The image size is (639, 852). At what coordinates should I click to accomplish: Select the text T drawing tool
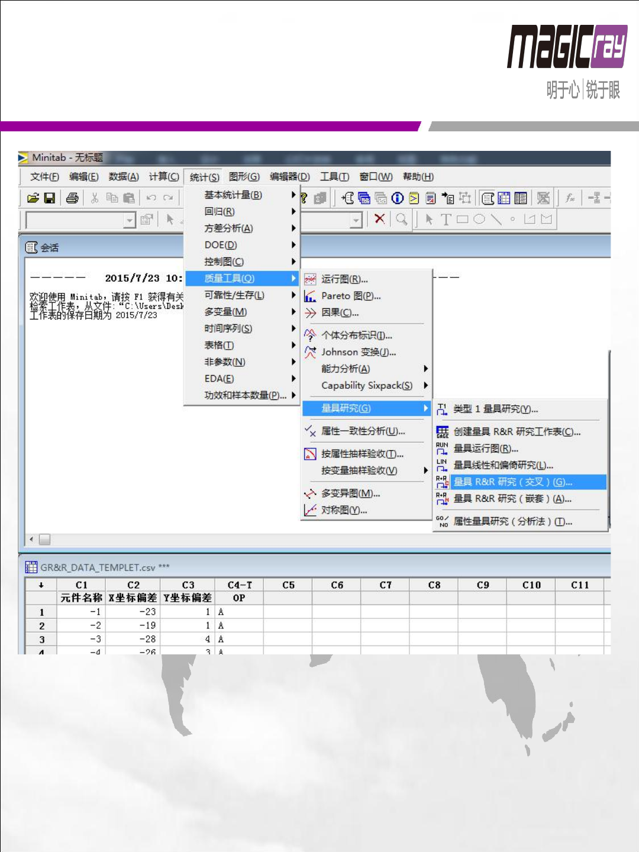pyautogui.click(x=446, y=220)
